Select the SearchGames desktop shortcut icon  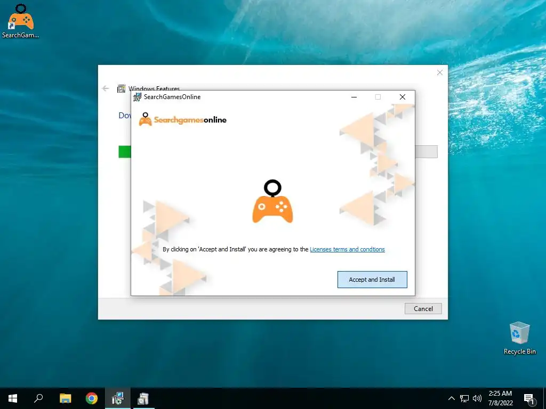tap(21, 21)
